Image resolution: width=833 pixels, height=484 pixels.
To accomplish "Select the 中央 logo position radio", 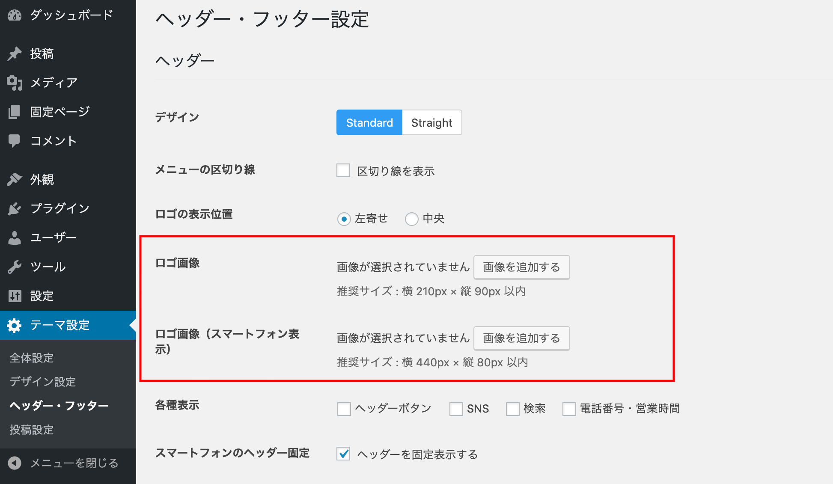I will pyautogui.click(x=411, y=219).
